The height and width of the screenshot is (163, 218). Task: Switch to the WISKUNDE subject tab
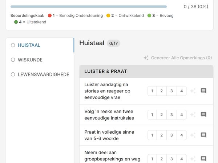point(40,60)
